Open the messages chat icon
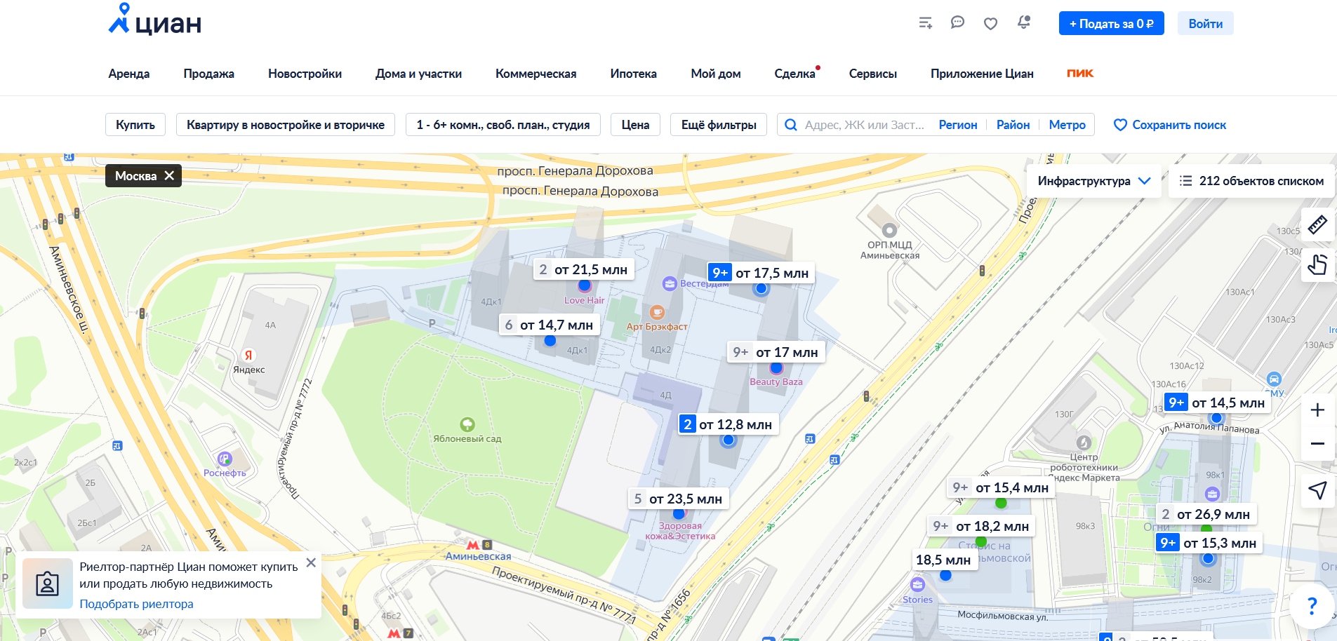The height and width of the screenshot is (641, 1337). click(x=957, y=22)
